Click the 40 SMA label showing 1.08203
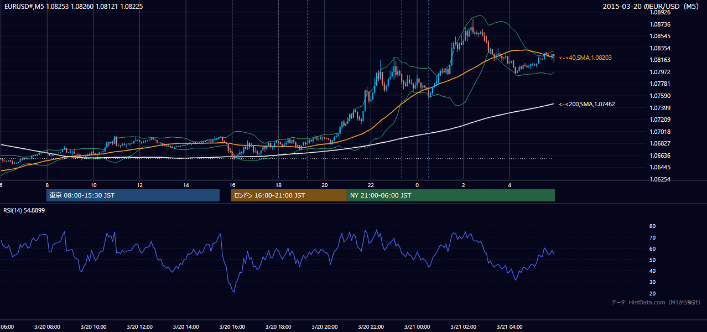 pyautogui.click(x=585, y=58)
